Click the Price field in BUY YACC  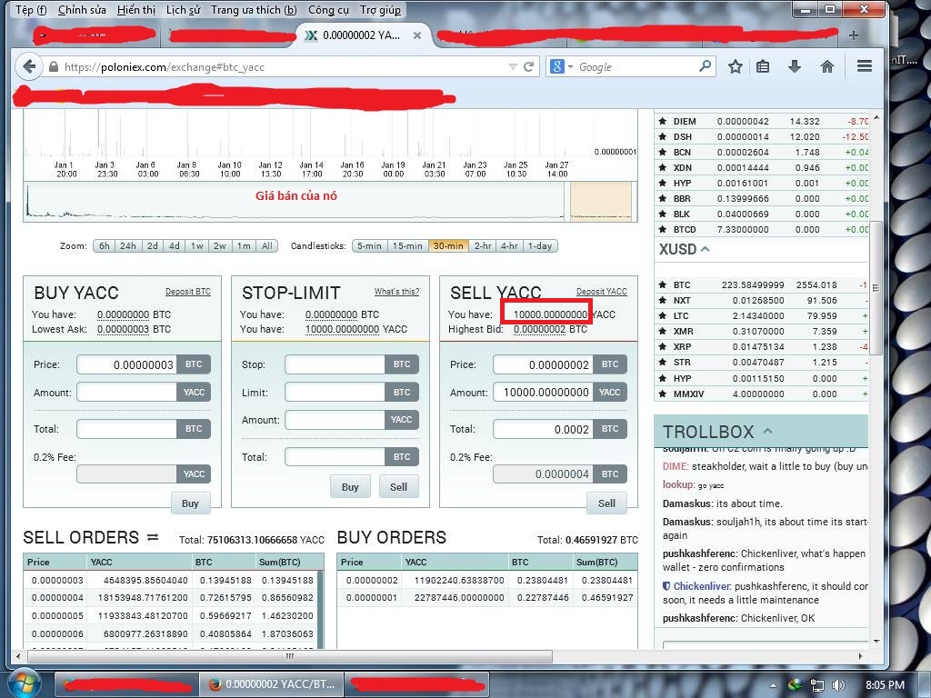coord(126,364)
